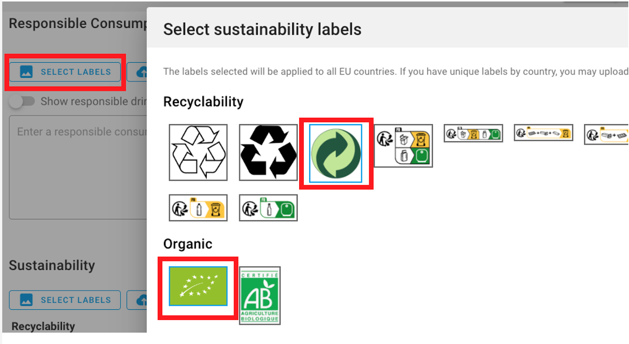Click the Select sustainability labels dialog header

coord(262,29)
